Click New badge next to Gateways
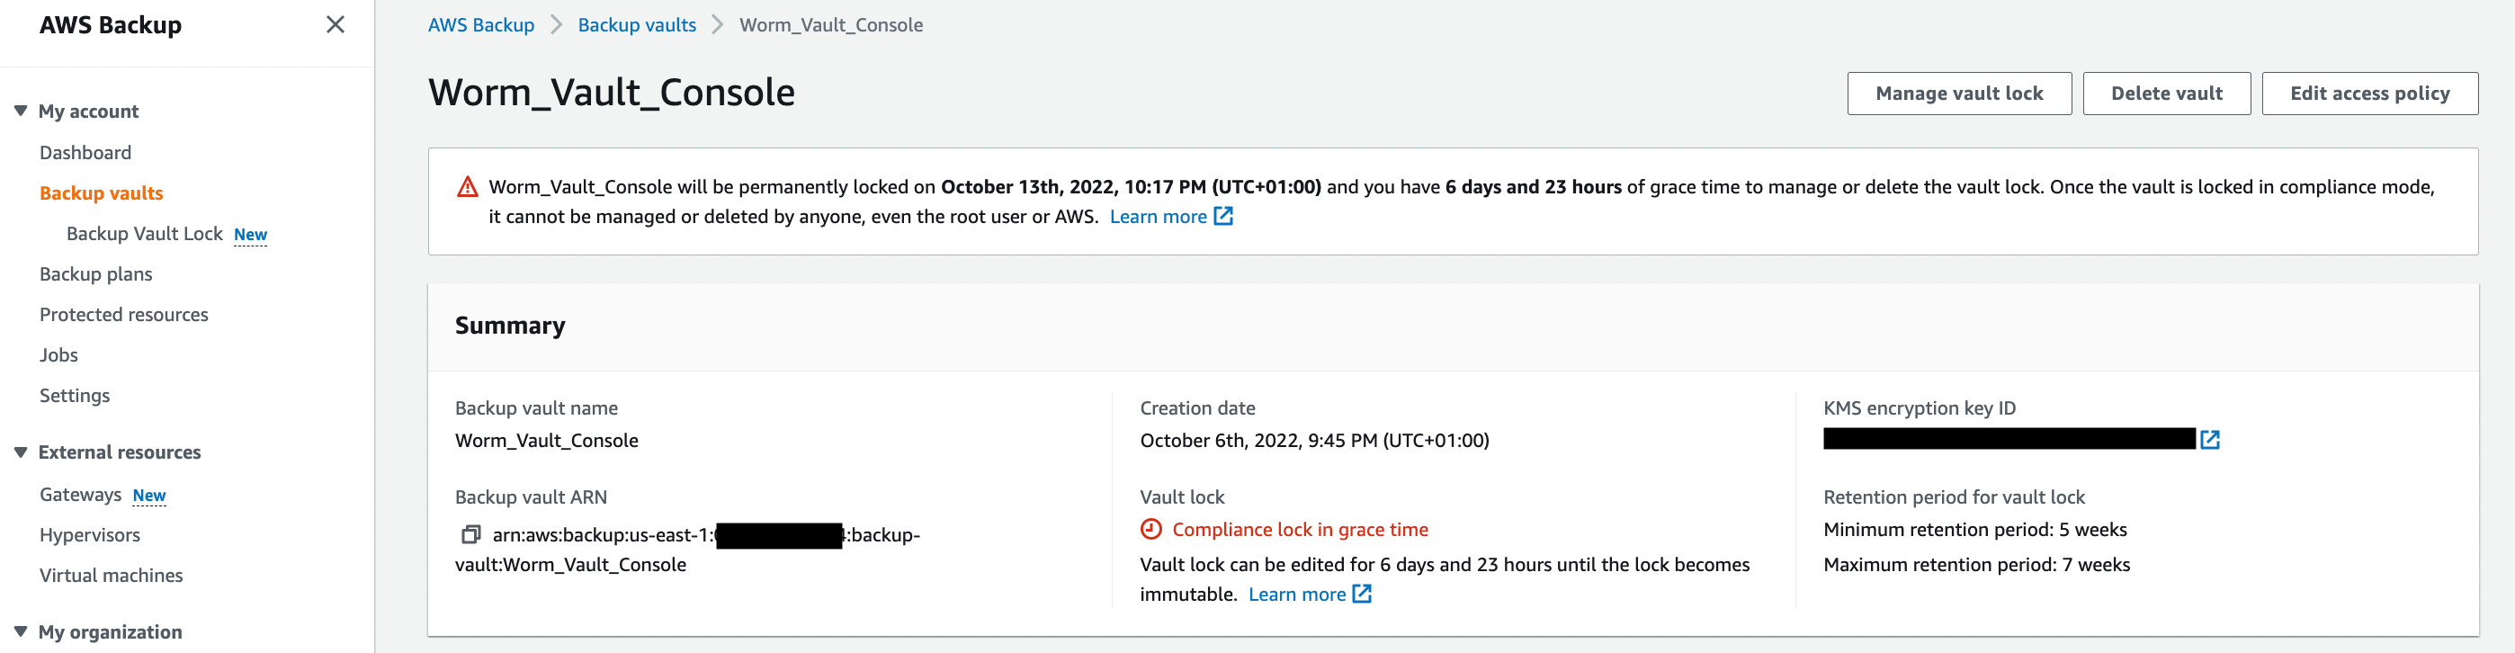The width and height of the screenshot is (2515, 653). 149,496
